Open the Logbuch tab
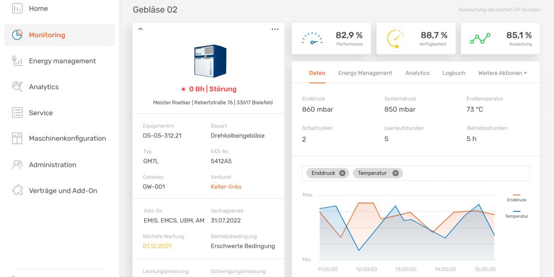The image size is (554, 277). [x=453, y=73]
